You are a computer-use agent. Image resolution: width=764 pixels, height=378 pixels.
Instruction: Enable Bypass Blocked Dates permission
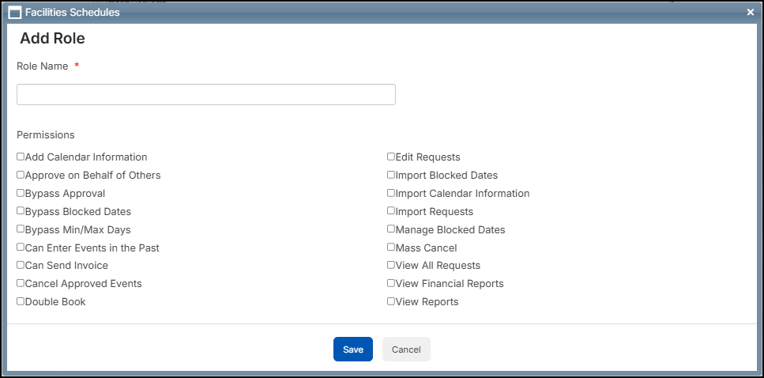[x=21, y=210]
